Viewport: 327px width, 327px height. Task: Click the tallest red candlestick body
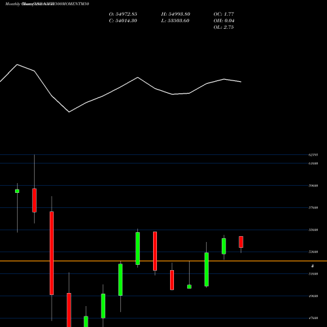pos(52,253)
